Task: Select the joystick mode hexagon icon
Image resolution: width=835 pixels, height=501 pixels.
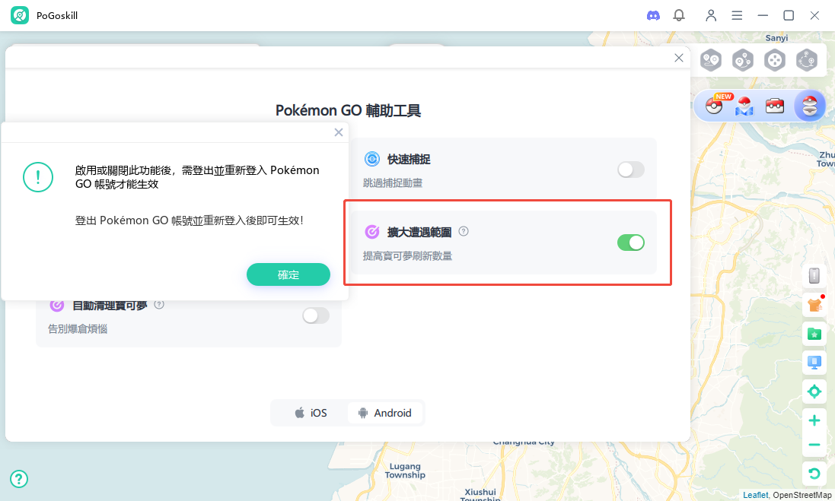Action: pos(775,60)
